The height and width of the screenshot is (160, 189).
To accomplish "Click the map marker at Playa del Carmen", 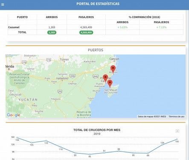I will point(105,78).
